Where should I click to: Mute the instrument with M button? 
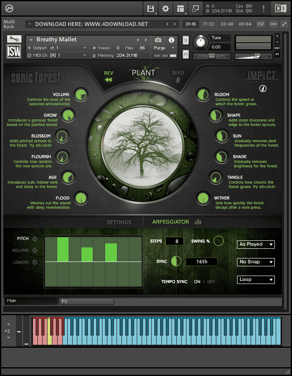(x=186, y=55)
